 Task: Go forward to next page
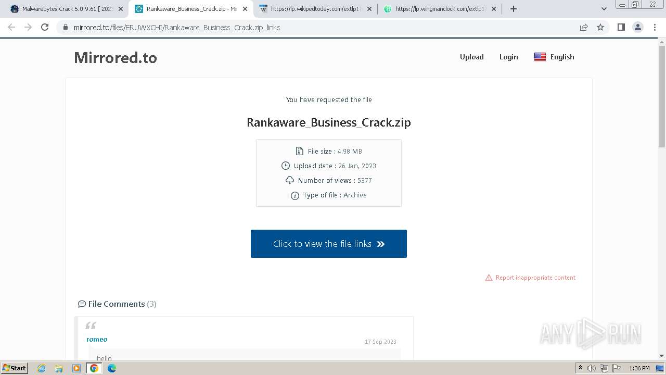pos(28,27)
